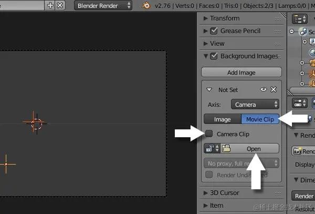
Task: Select the orange cross object in the viewport's lower left
Action: (x=6, y=164)
